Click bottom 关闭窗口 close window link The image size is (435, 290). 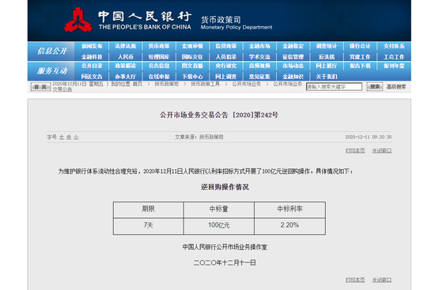click(x=382, y=280)
